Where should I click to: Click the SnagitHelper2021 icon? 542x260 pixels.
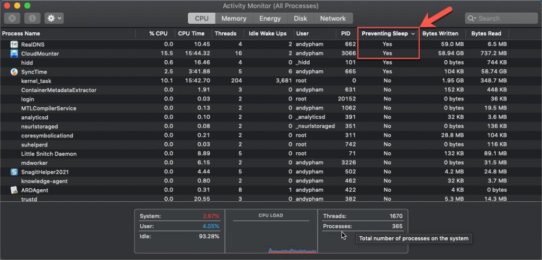coord(14,172)
